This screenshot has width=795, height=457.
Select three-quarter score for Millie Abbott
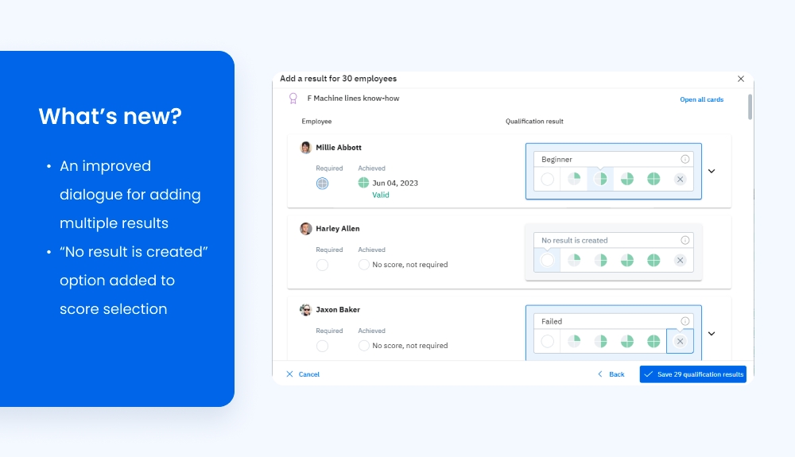(627, 180)
